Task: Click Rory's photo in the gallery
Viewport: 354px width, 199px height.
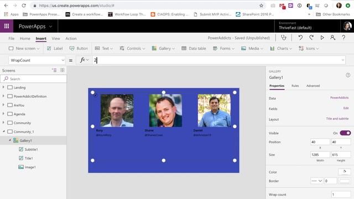Action: click(x=117, y=111)
